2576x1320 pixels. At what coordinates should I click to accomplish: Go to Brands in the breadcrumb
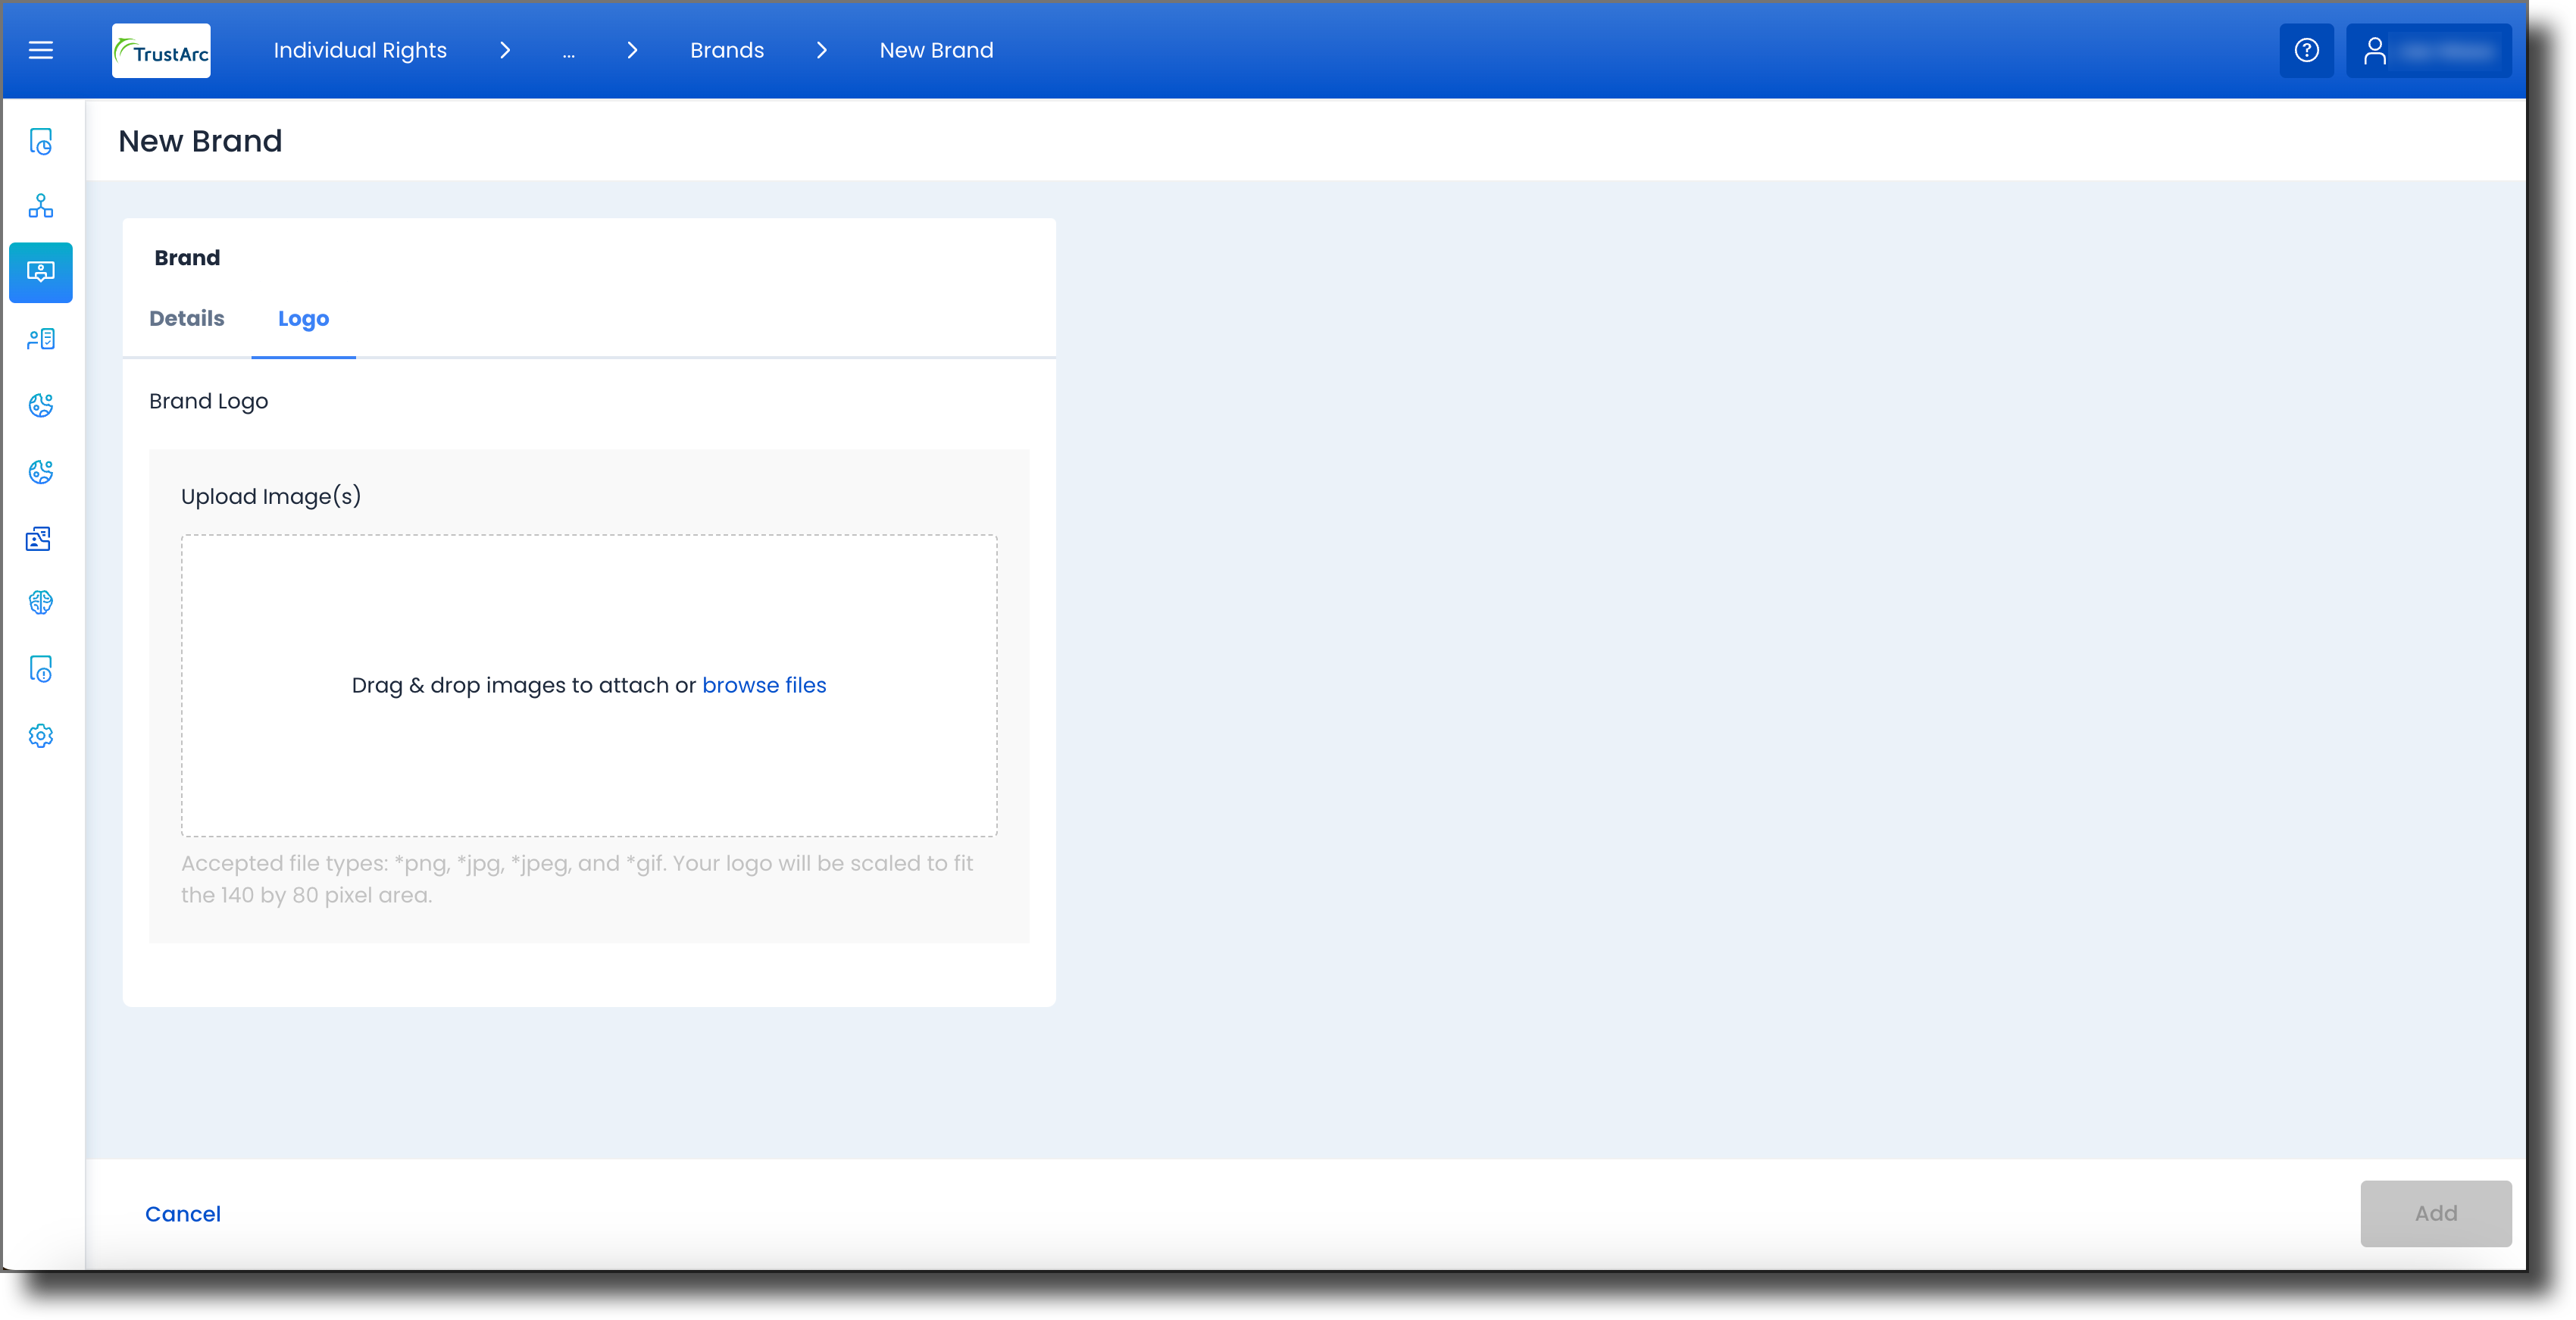727,50
